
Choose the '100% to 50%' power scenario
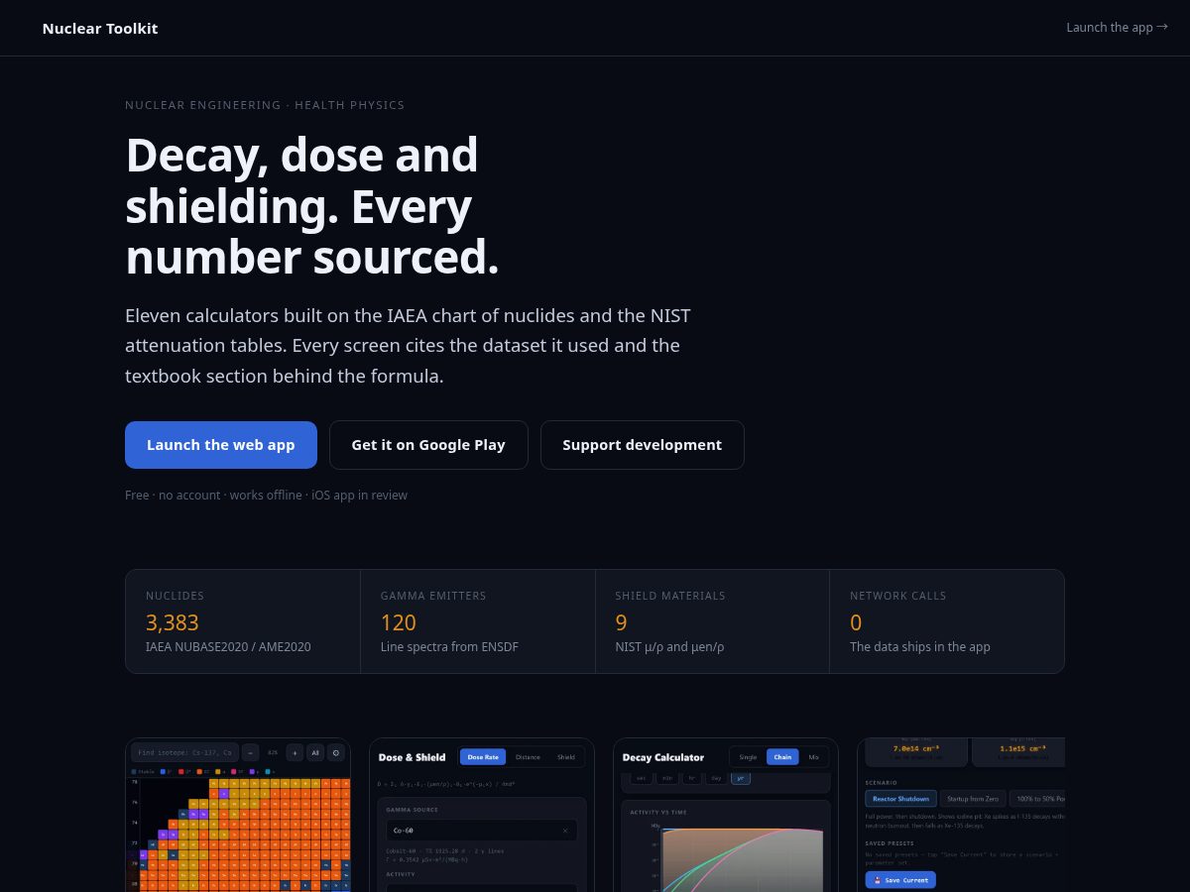click(x=1037, y=799)
